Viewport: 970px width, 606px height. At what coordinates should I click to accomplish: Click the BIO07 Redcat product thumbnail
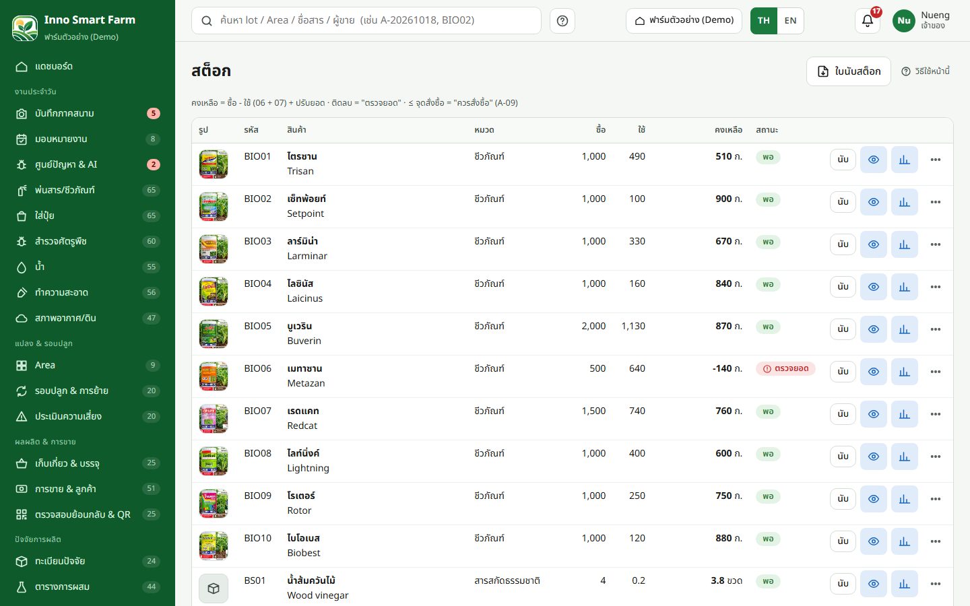(x=214, y=419)
